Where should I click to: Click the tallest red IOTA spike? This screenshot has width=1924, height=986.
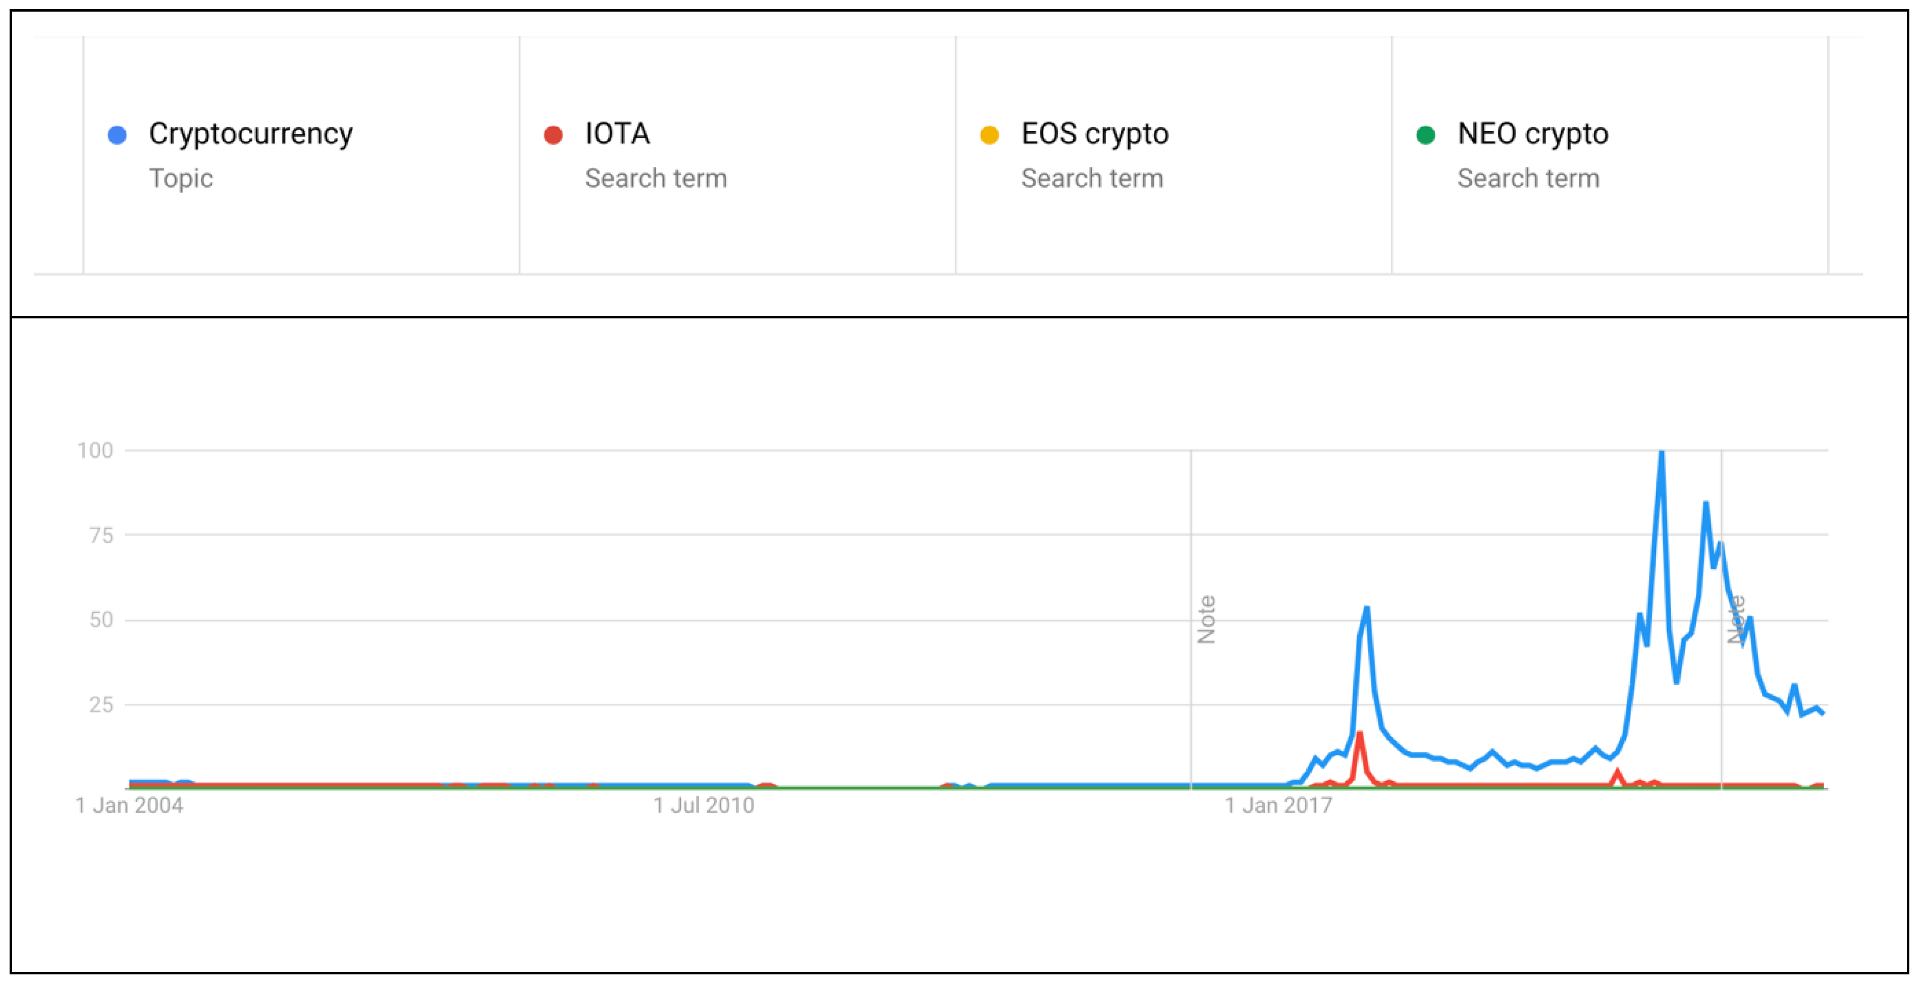(x=1359, y=734)
